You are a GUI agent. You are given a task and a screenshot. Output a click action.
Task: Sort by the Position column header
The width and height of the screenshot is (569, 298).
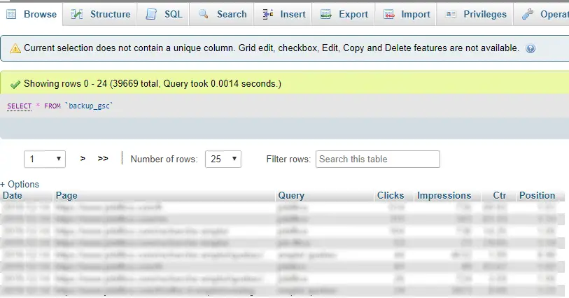[537, 195]
